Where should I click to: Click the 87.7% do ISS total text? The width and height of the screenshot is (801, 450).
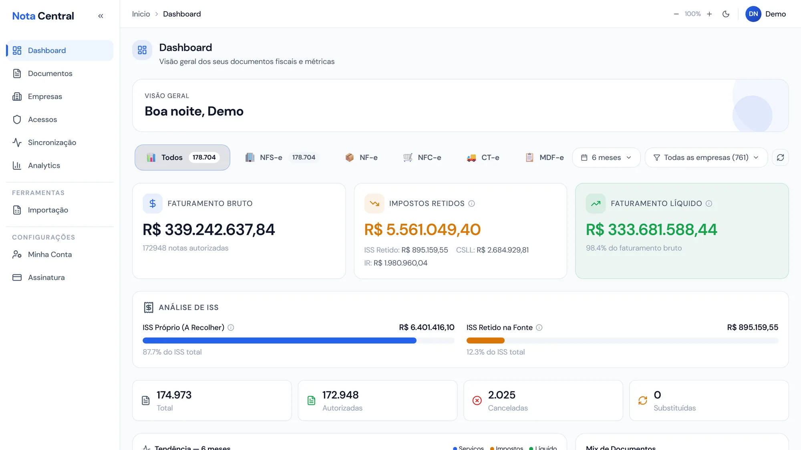coord(172,352)
